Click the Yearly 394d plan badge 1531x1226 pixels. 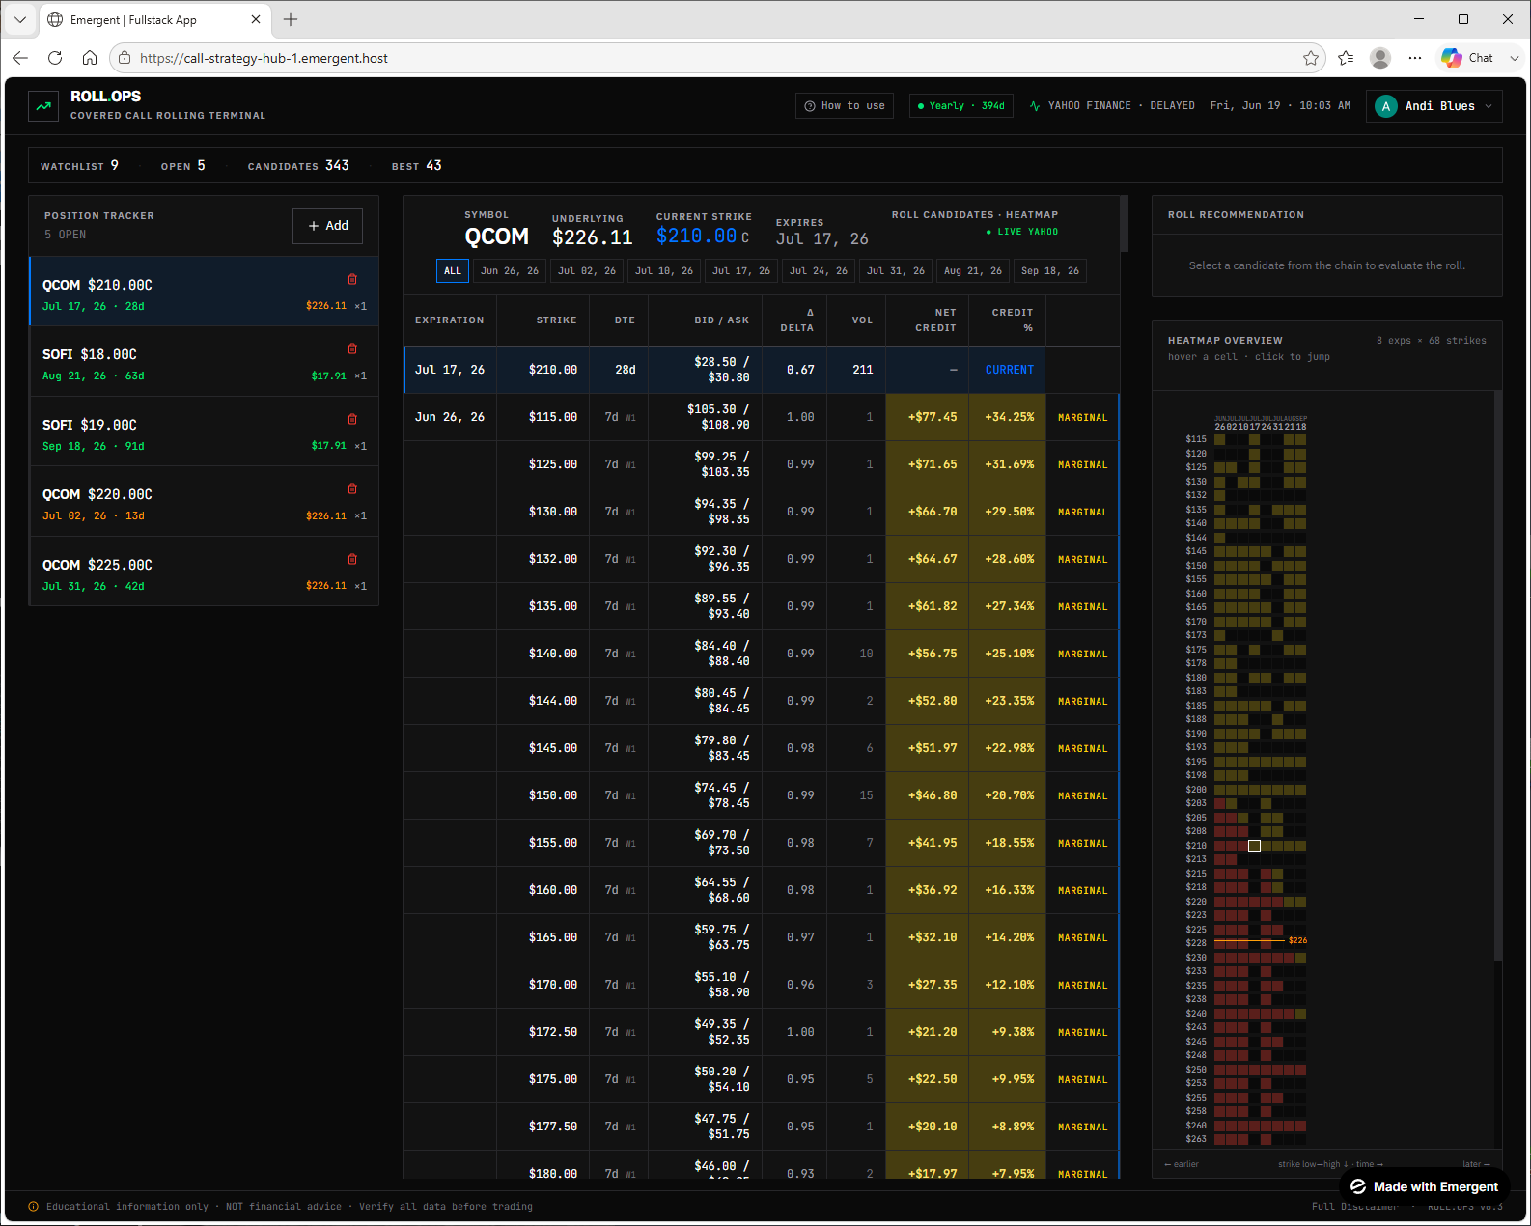(x=961, y=106)
